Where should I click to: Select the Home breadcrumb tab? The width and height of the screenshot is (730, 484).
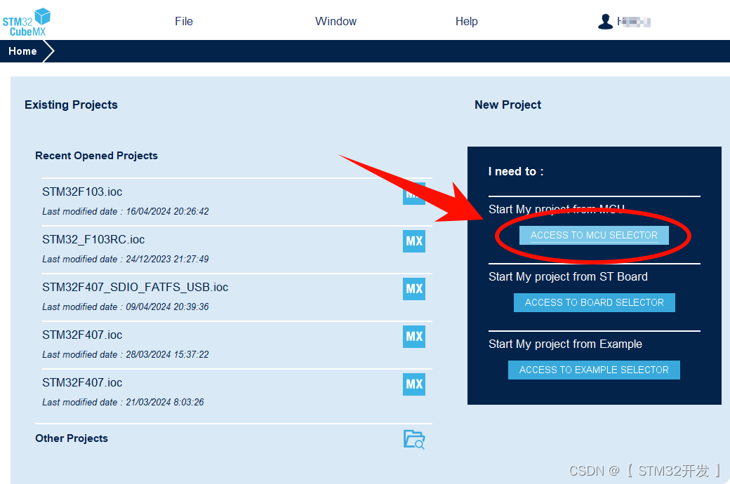(22, 51)
